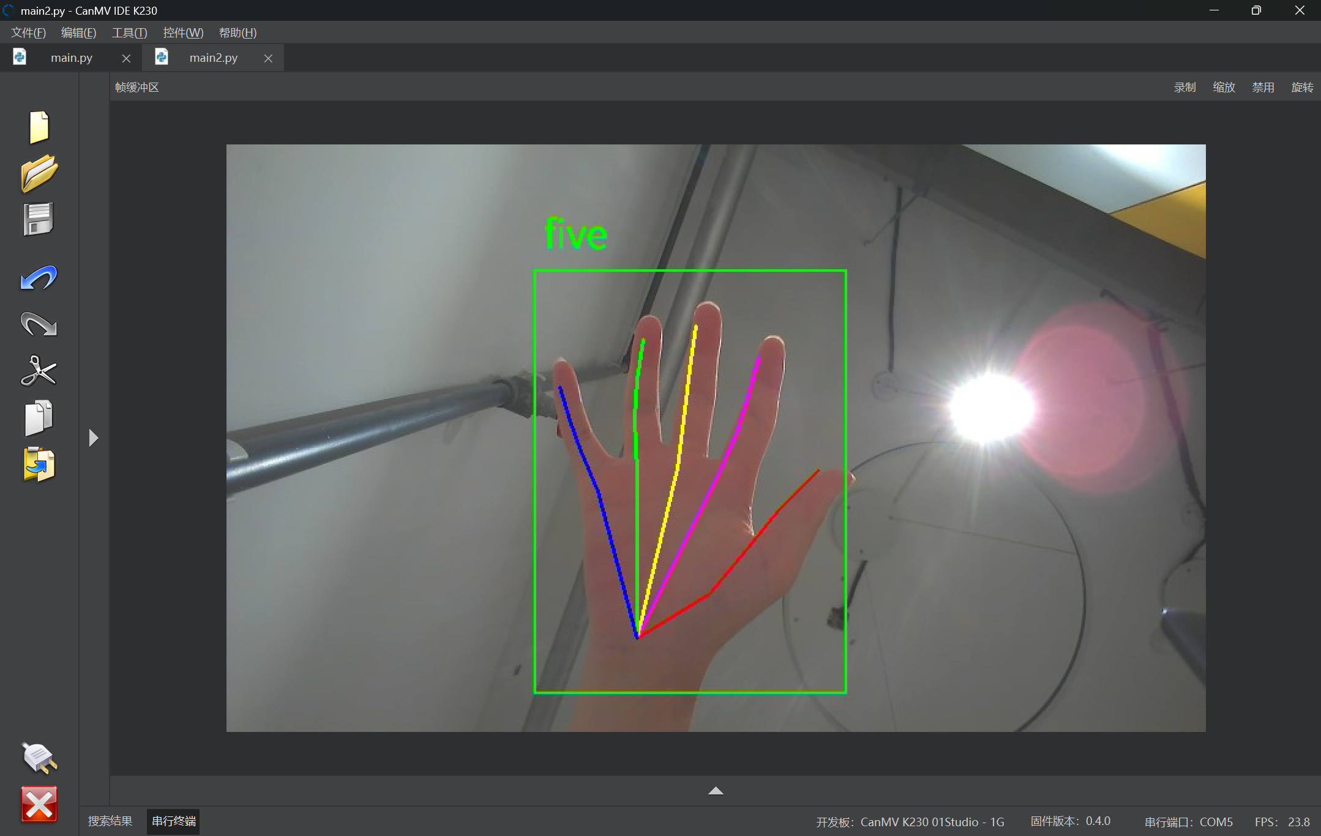The width and height of the screenshot is (1321, 836).
Task: Close the main2.py tab
Action: (268, 58)
